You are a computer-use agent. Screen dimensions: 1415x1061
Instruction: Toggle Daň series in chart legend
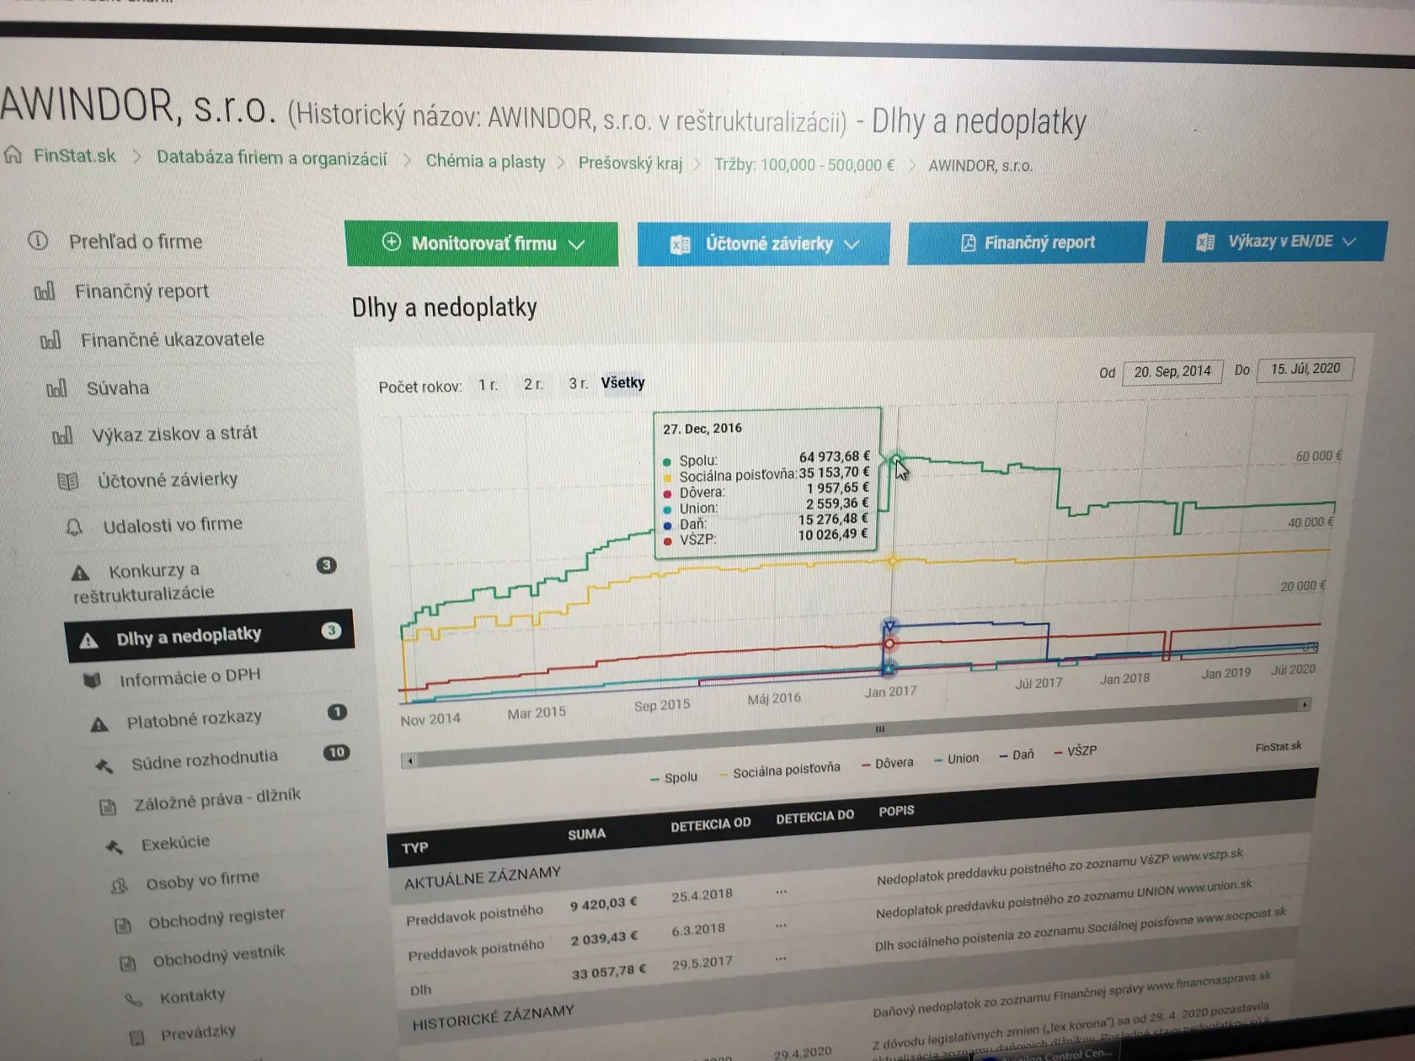1016,754
